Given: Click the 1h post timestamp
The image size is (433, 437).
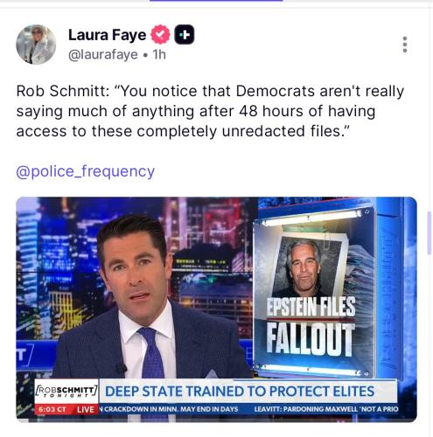Looking at the screenshot, I should click(159, 54).
